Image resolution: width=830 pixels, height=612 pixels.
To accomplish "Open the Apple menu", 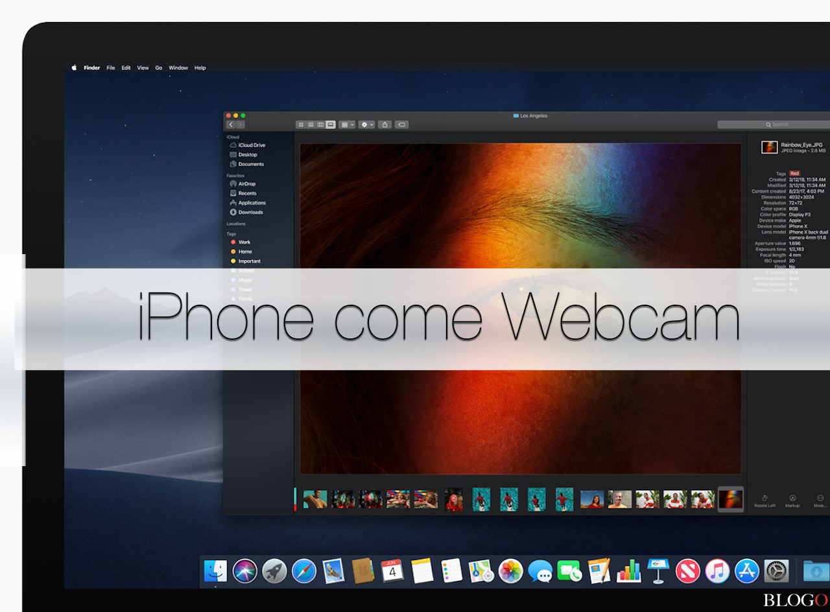I will pyautogui.click(x=74, y=67).
